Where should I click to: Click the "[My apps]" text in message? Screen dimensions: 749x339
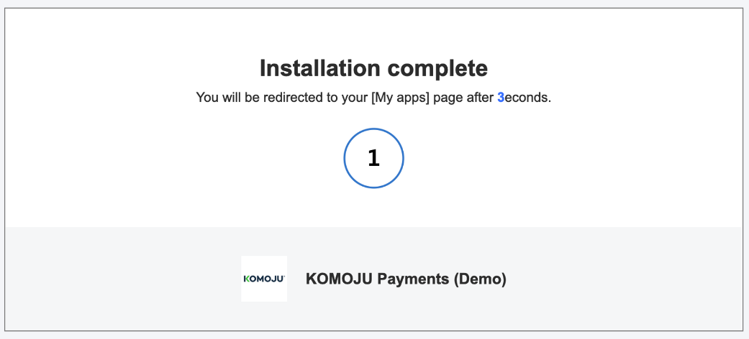[400, 98]
